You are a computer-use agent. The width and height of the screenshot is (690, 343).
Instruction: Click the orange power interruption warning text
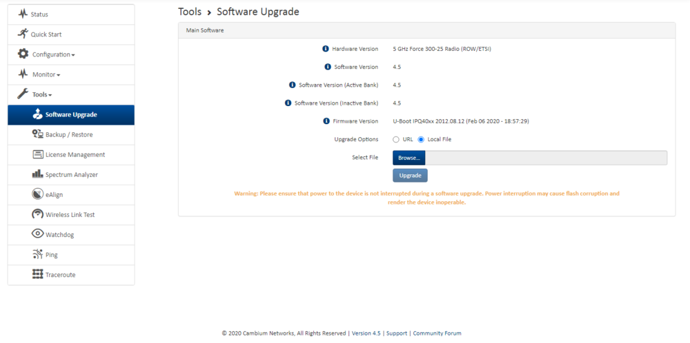tap(427, 198)
